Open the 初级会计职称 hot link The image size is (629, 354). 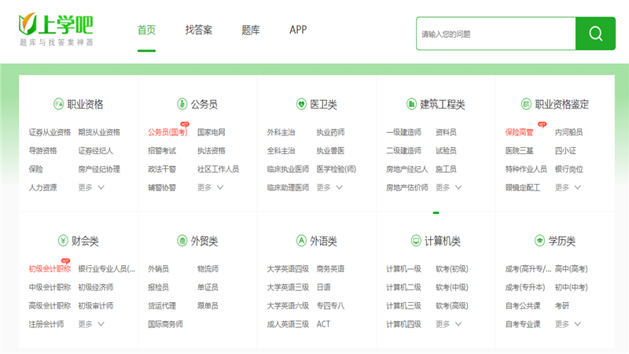click(50, 268)
